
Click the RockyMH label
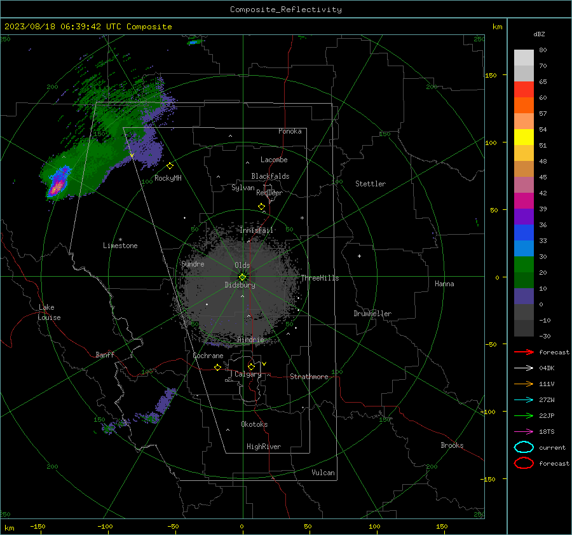pos(168,178)
